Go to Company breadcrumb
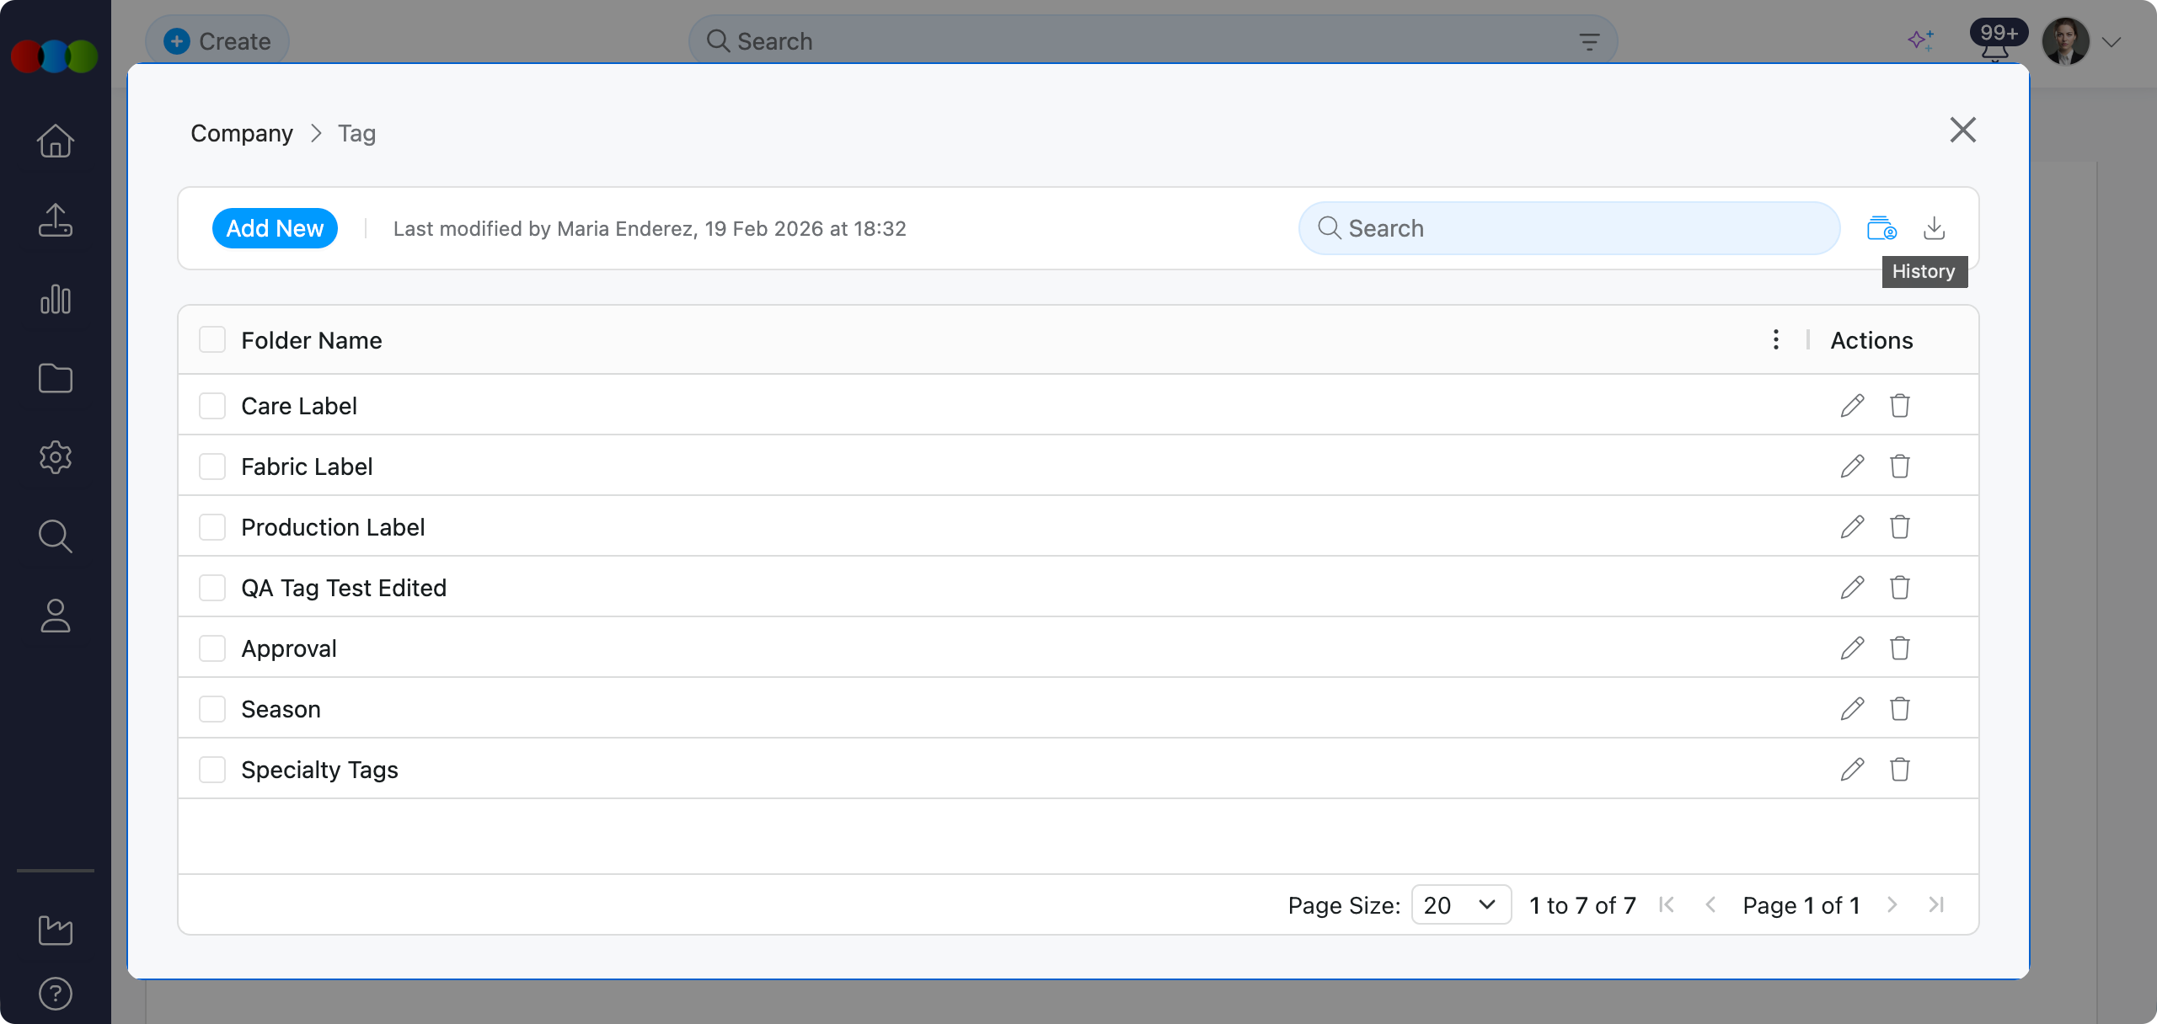Viewport: 2157px width, 1024px height. tap(242, 133)
